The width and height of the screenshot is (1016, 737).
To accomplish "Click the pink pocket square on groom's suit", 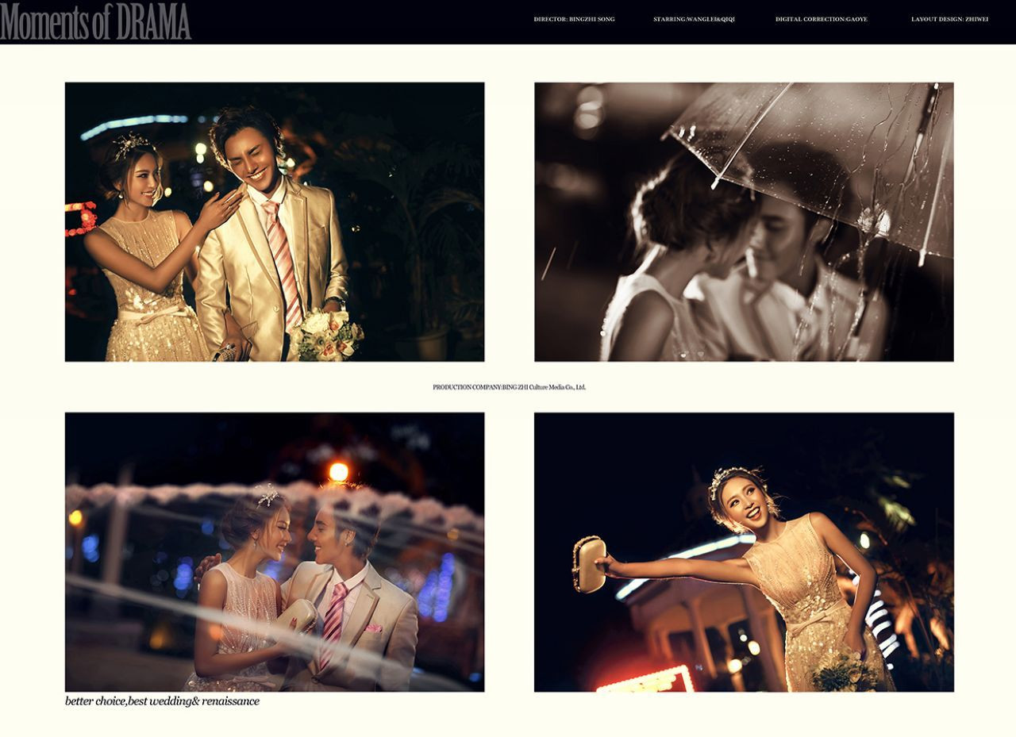I will tap(374, 628).
